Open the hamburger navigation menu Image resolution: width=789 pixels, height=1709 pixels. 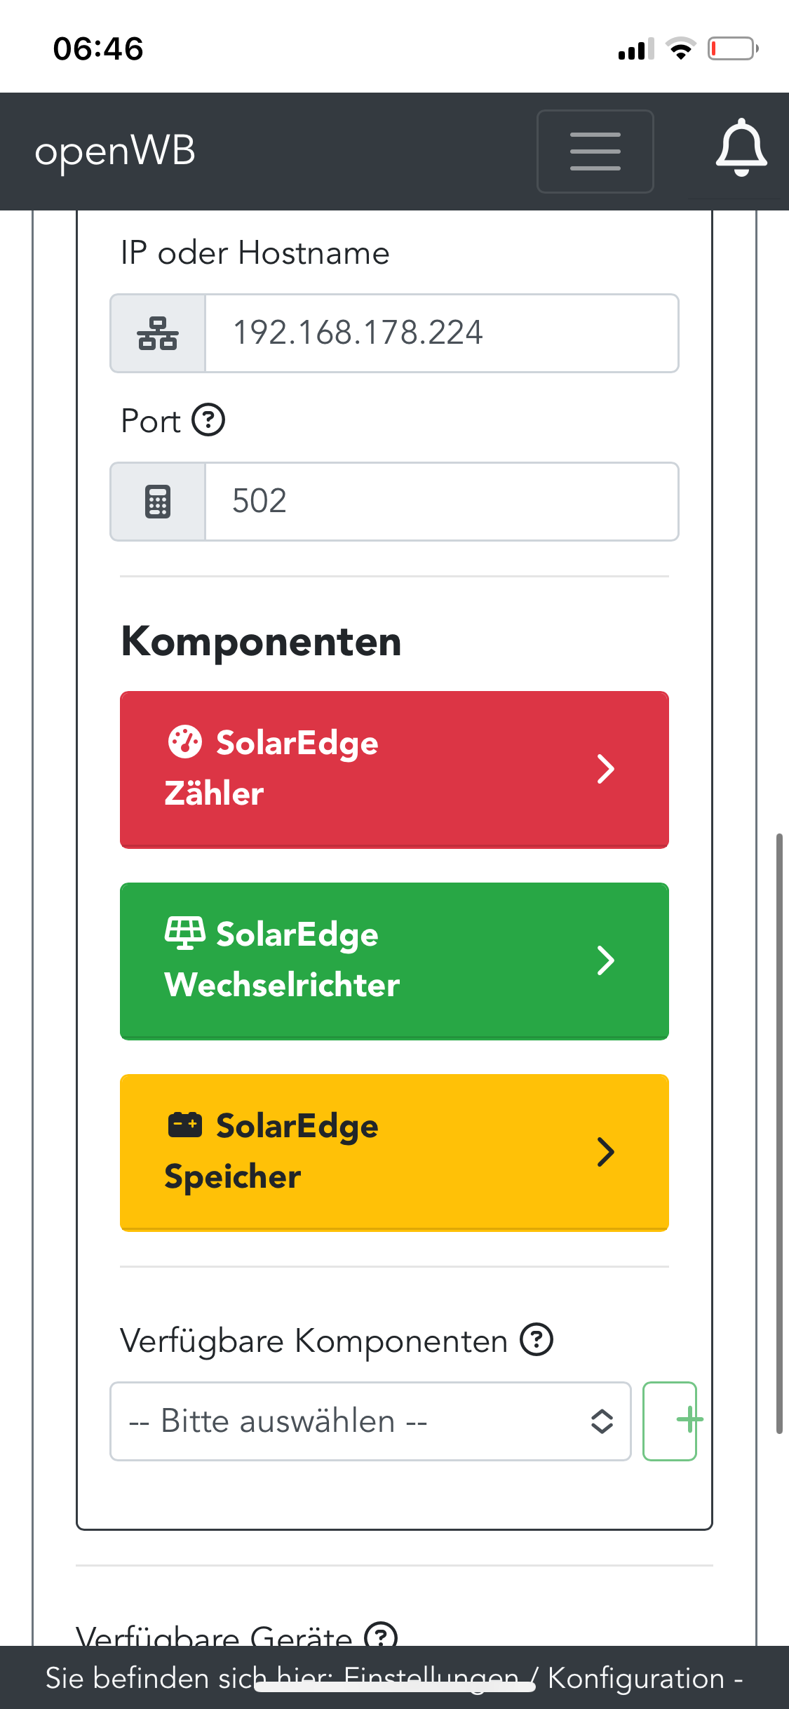[x=595, y=151]
